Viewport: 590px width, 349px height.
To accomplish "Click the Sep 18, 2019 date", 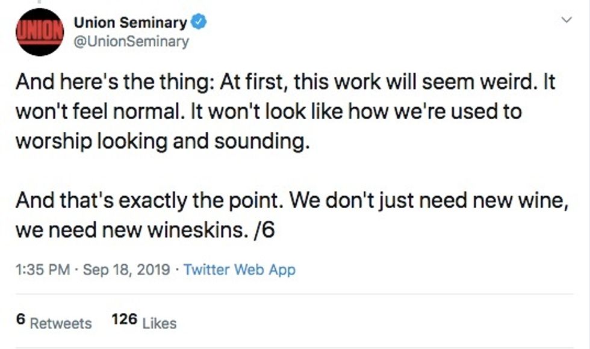I will 127,270.
